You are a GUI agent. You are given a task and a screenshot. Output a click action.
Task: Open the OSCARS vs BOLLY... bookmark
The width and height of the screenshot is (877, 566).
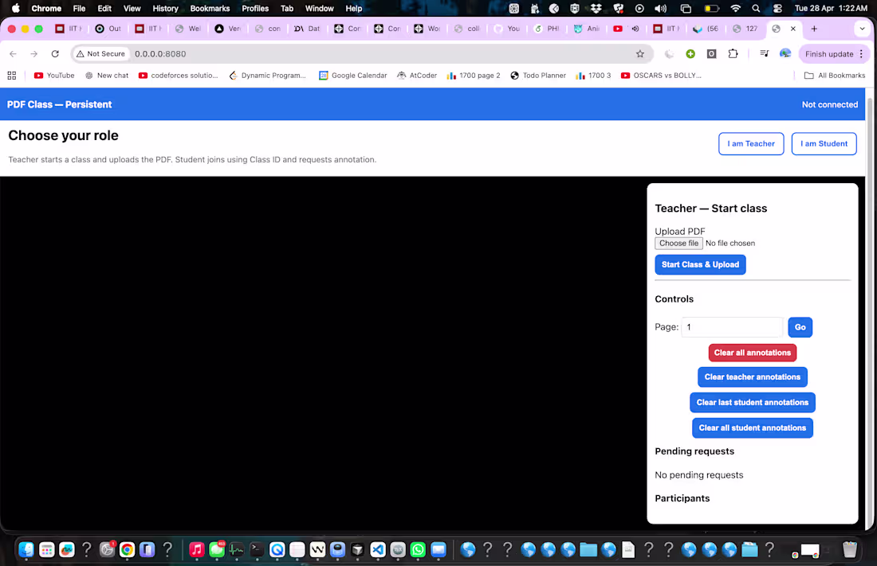(661, 76)
